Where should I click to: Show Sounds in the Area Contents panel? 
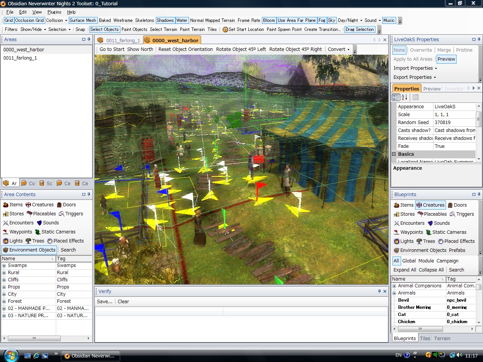tap(48, 223)
